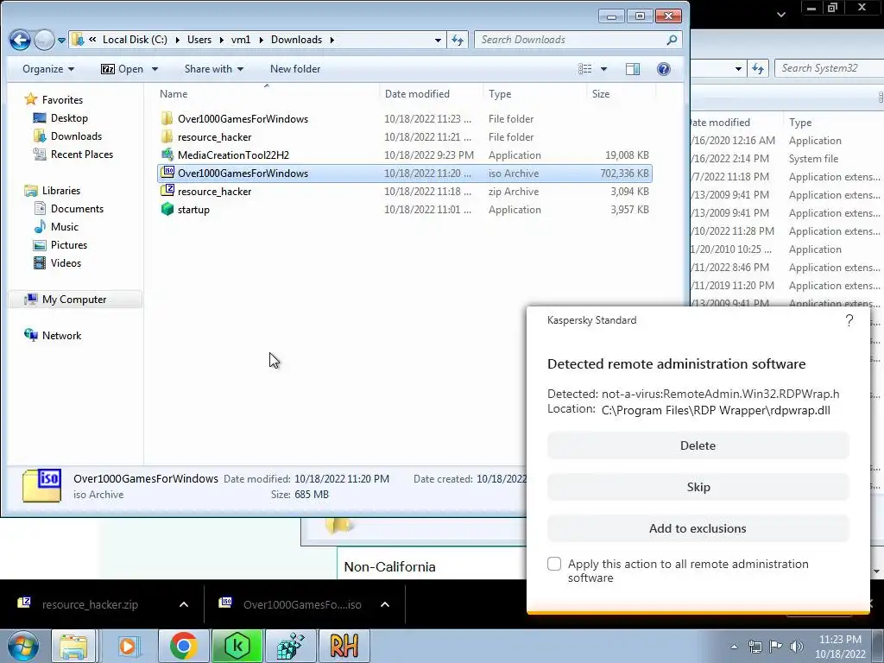Expand resource_hacker.zip download options arrow

[x=184, y=604]
